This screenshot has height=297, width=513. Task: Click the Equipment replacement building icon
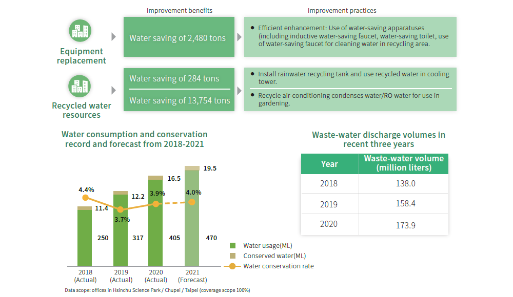coord(80,32)
